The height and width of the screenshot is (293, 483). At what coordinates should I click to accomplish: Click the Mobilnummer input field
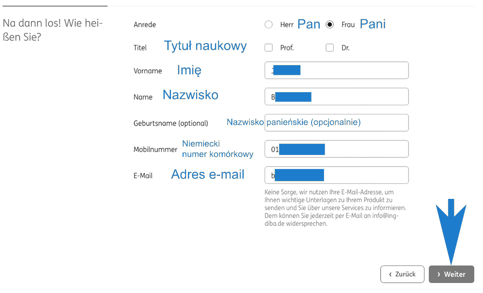337,149
